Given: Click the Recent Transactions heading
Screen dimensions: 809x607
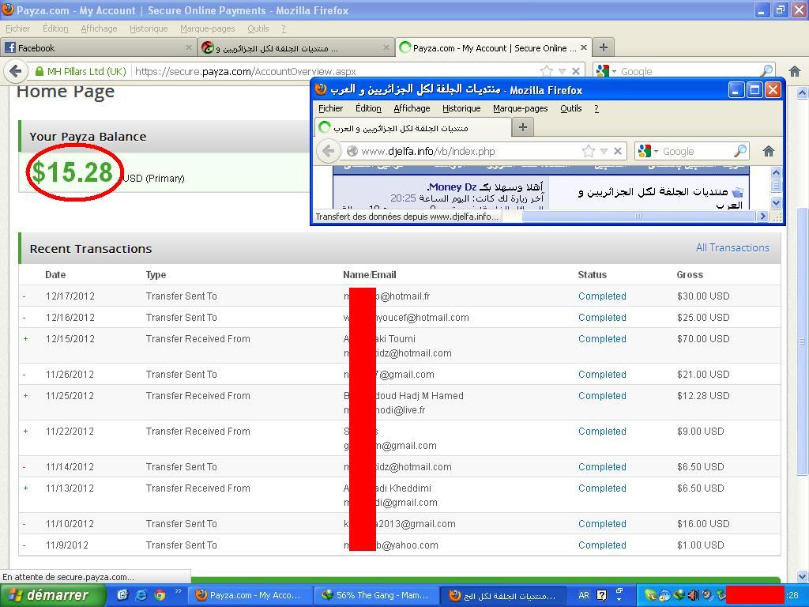Looking at the screenshot, I should [91, 249].
